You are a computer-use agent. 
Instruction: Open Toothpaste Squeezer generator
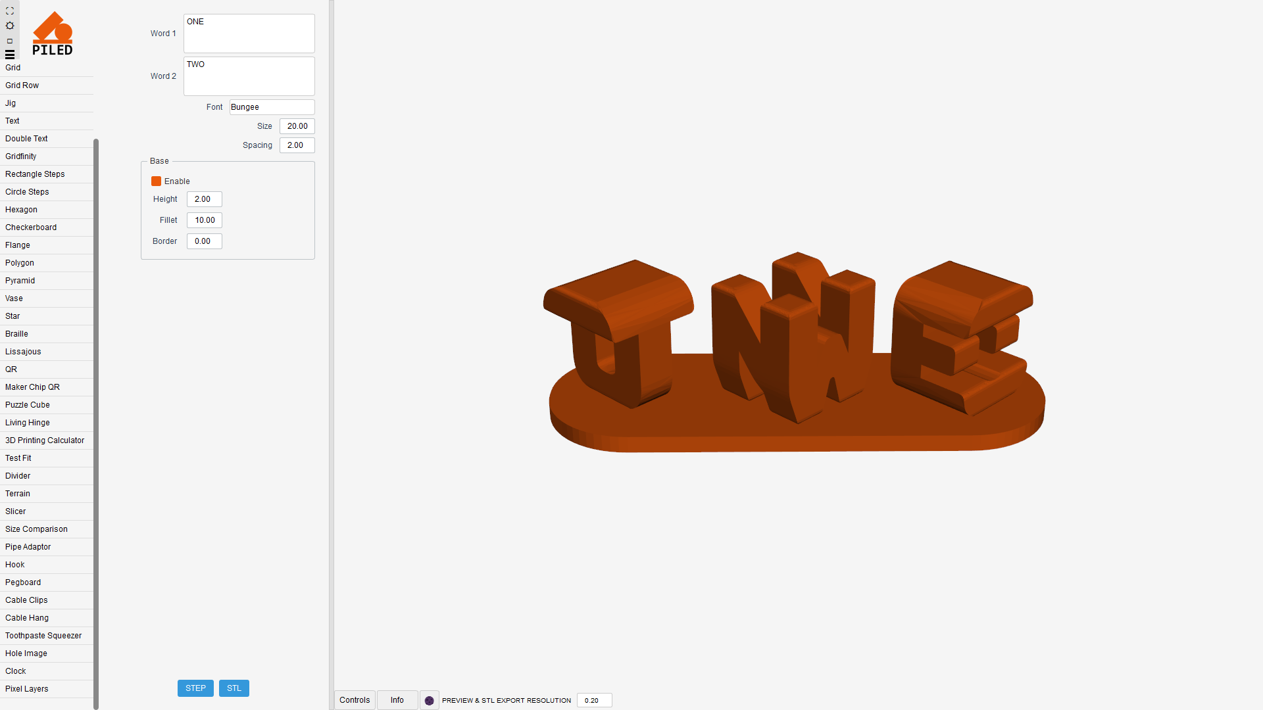[x=46, y=636]
